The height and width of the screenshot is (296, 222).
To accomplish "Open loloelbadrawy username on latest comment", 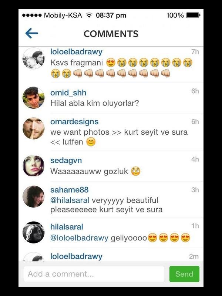I will point(76,256).
